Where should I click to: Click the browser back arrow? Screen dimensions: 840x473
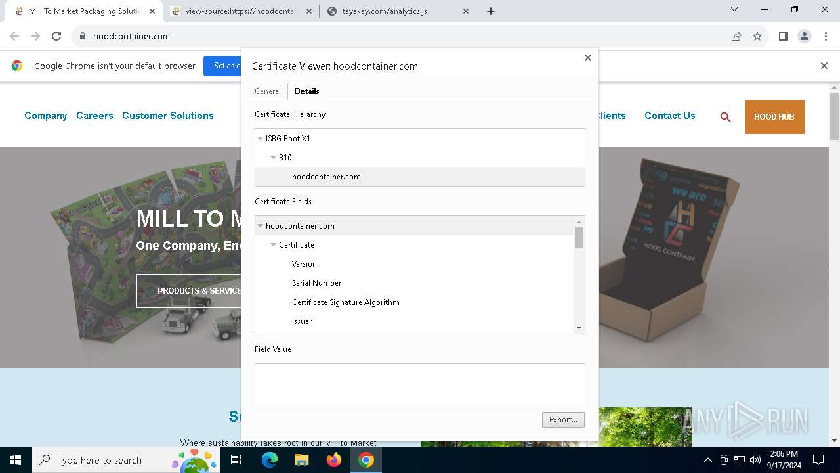point(14,36)
